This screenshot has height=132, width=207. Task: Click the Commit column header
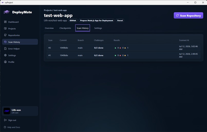click(x=63, y=40)
